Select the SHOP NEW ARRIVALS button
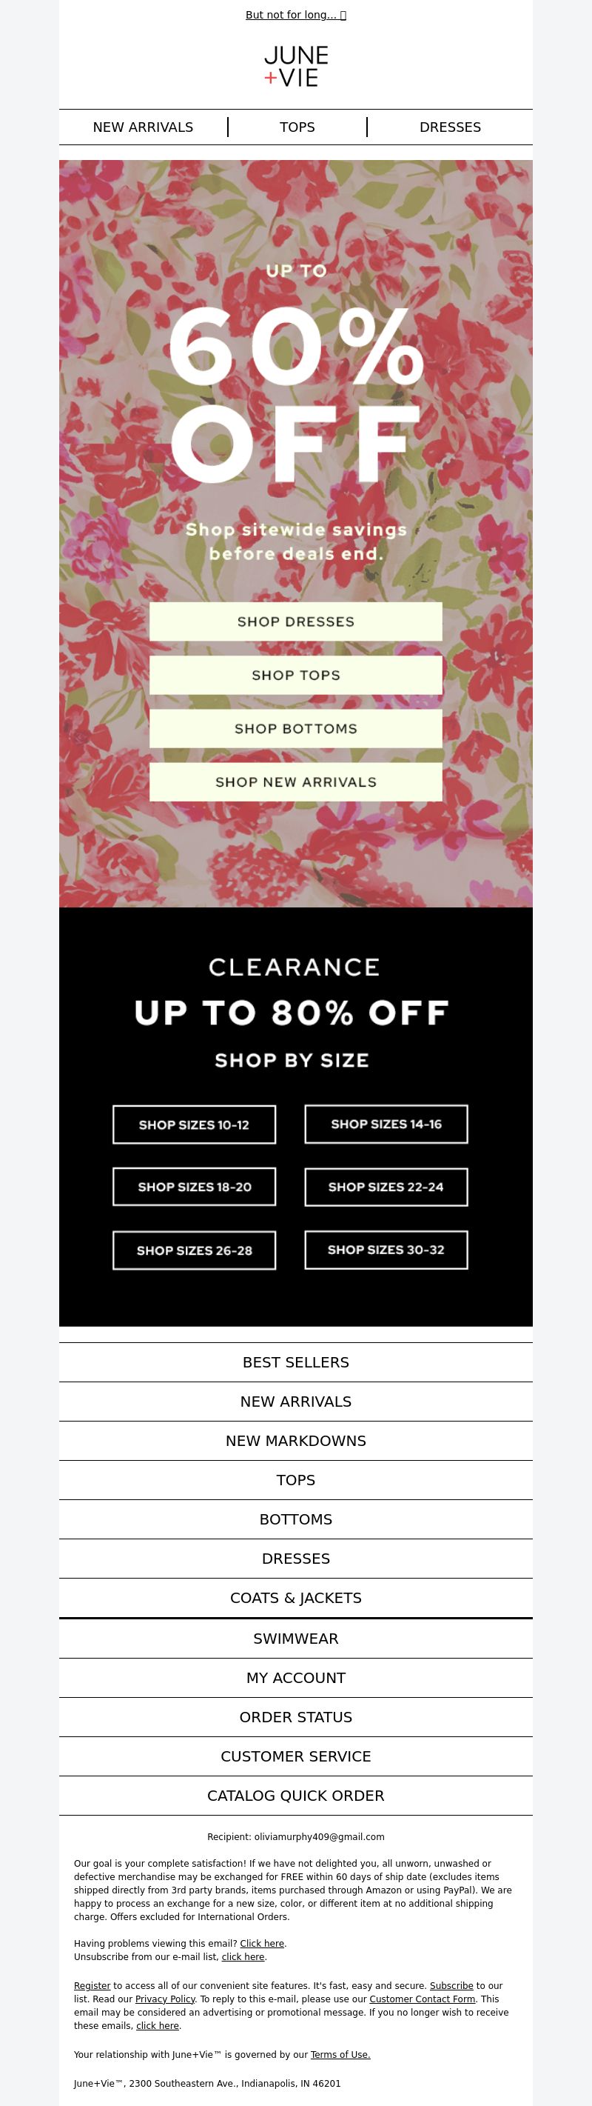Screen dimensions: 592x2106 [x=295, y=782]
